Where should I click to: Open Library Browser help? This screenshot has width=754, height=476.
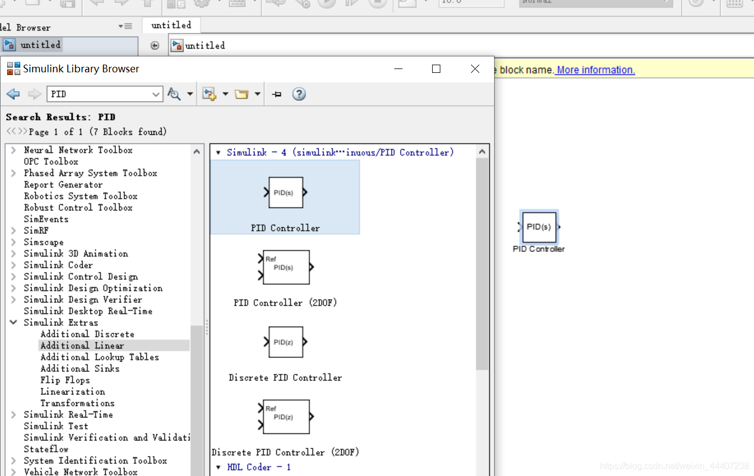pos(299,94)
